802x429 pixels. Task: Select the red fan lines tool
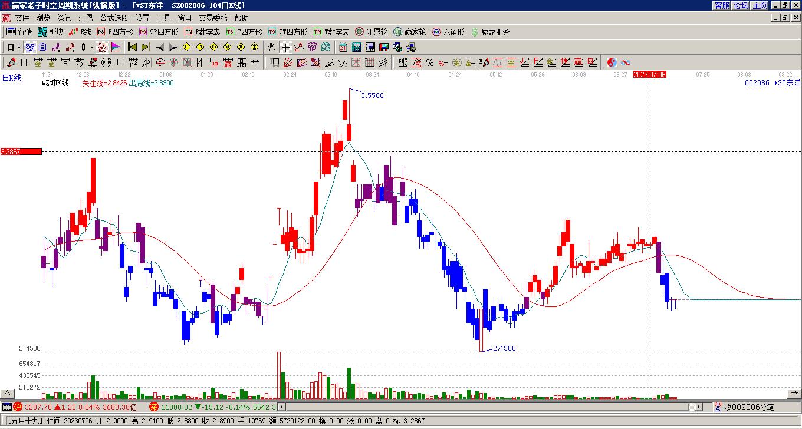[x=288, y=62]
